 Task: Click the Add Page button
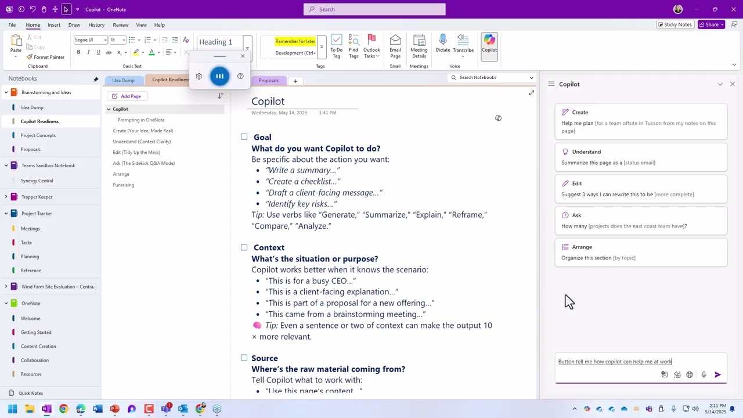[x=127, y=96]
